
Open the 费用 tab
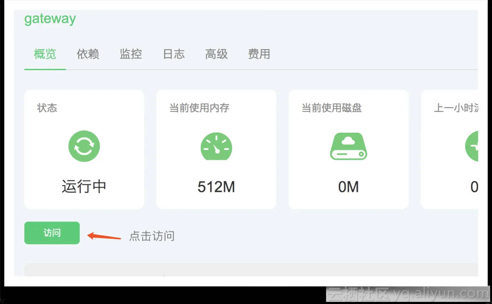[x=259, y=54]
